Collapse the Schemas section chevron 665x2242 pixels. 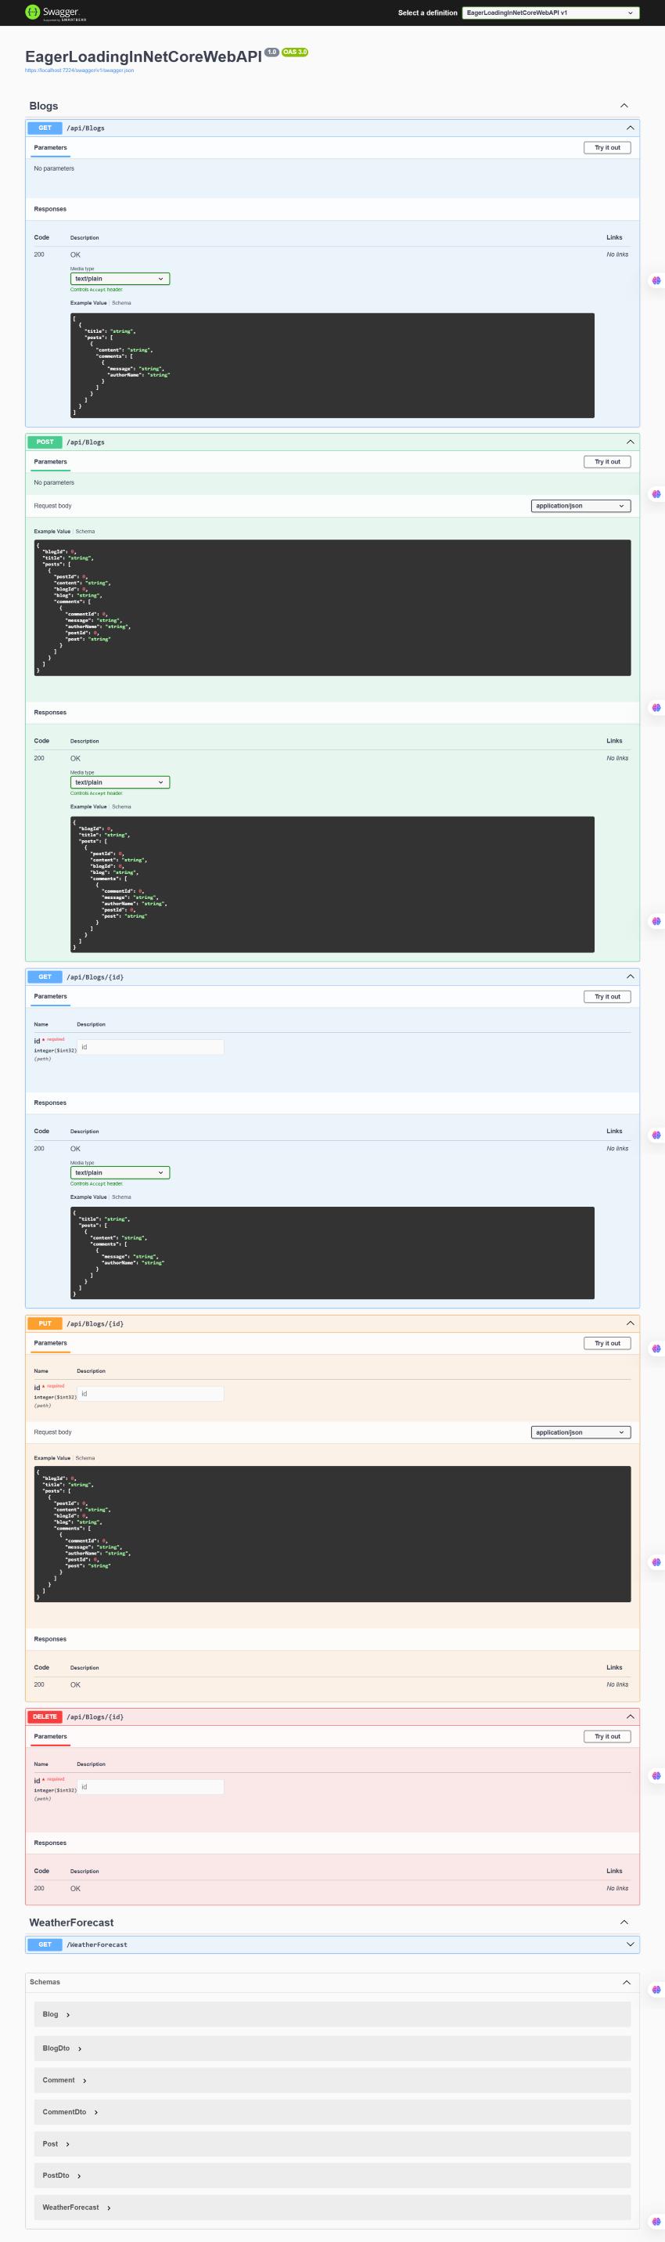[x=626, y=1982]
